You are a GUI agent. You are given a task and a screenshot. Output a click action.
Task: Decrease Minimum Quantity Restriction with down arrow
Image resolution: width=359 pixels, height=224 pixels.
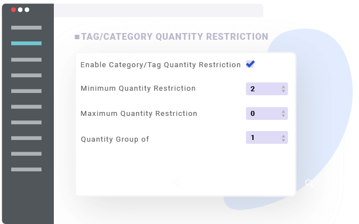click(x=284, y=91)
